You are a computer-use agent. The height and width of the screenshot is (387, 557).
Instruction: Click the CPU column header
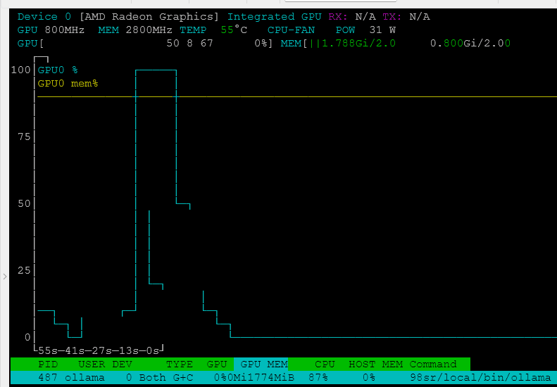(325, 364)
